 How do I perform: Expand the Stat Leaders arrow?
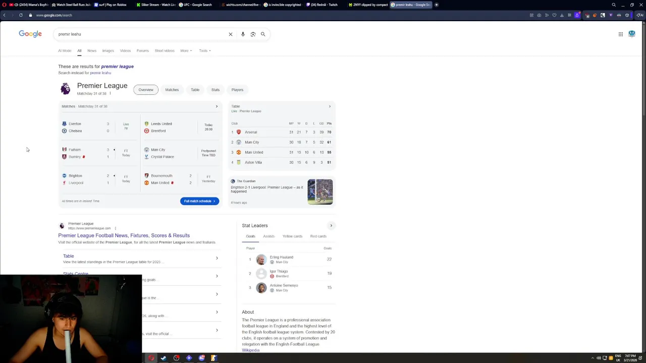pyautogui.click(x=331, y=225)
